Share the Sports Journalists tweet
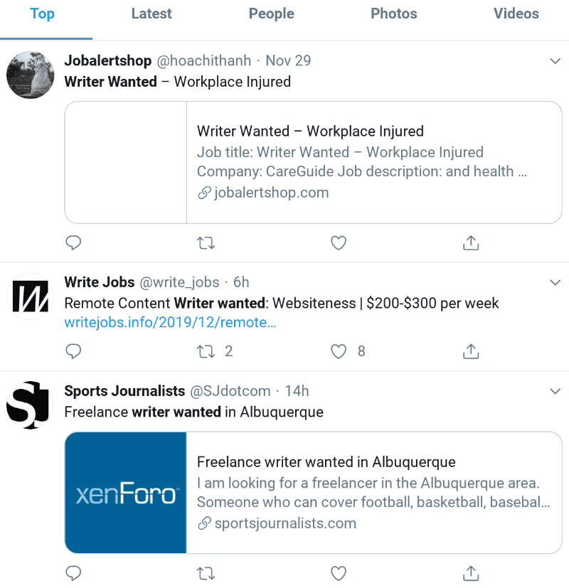 point(470,573)
